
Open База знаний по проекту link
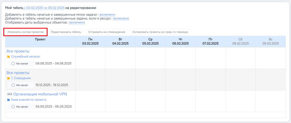[28, 100]
